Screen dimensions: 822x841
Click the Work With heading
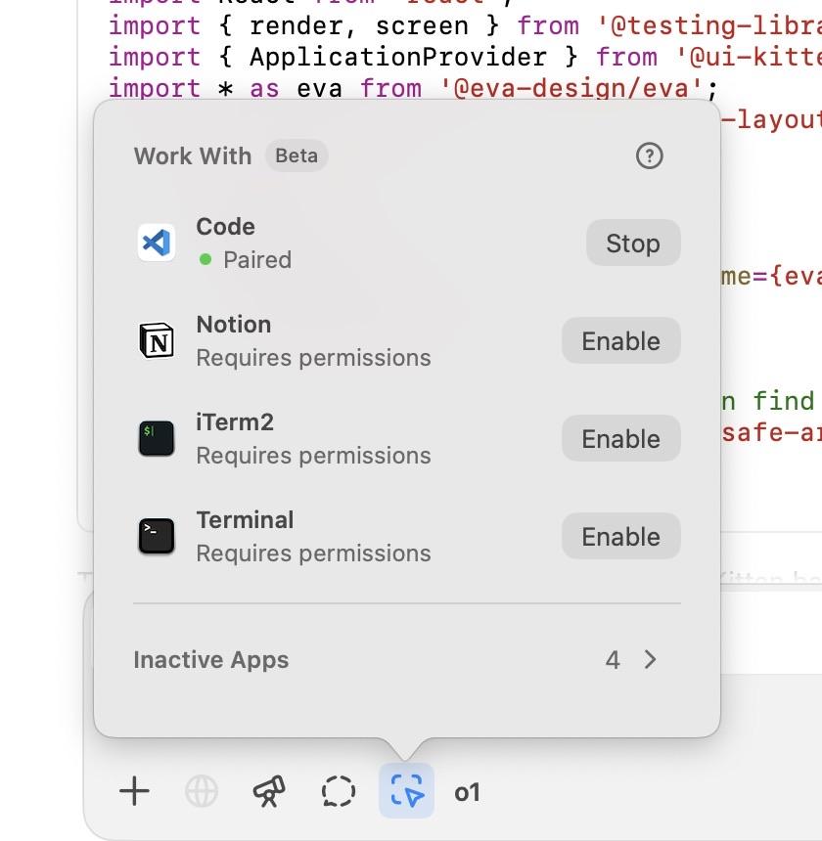click(x=193, y=156)
